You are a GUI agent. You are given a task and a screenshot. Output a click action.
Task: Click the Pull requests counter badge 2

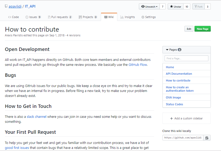70,17
